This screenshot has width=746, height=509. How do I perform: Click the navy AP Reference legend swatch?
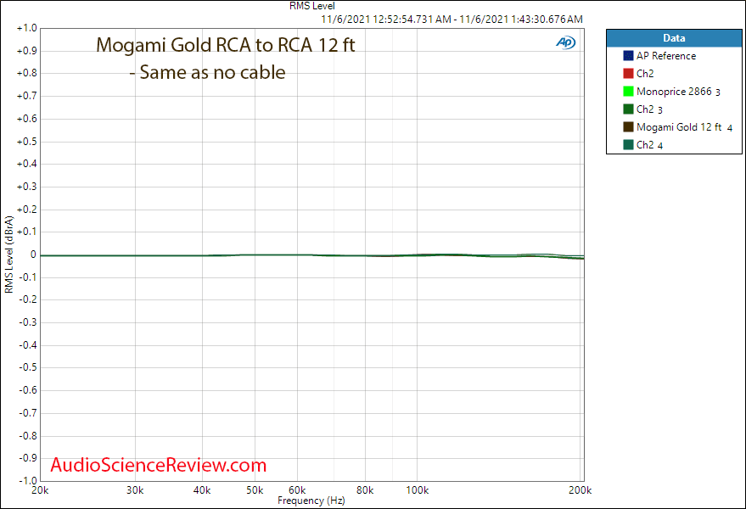[628, 56]
